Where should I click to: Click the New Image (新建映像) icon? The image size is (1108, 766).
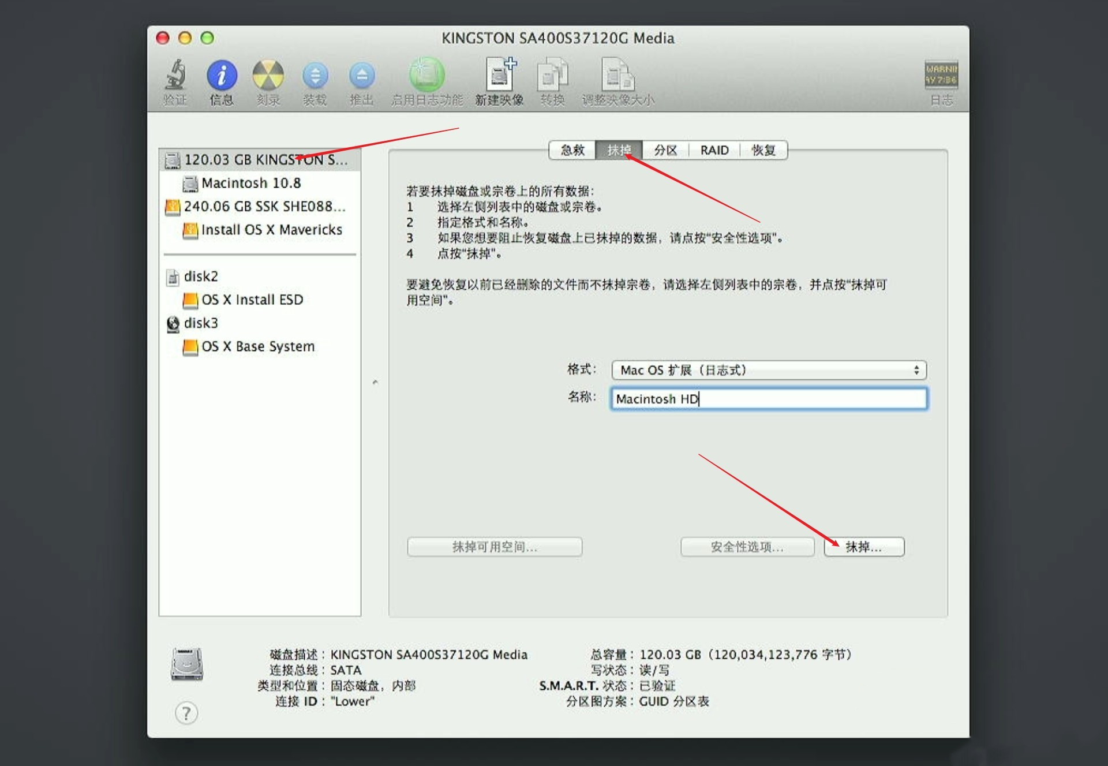pyautogui.click(x=500, y=76)
